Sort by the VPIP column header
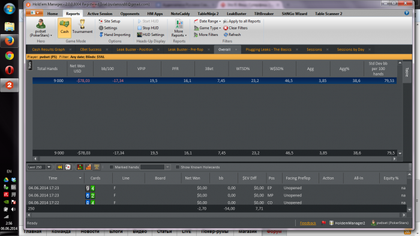The width and height of the screenshot is (420, 236). click(x=141, y=69)
